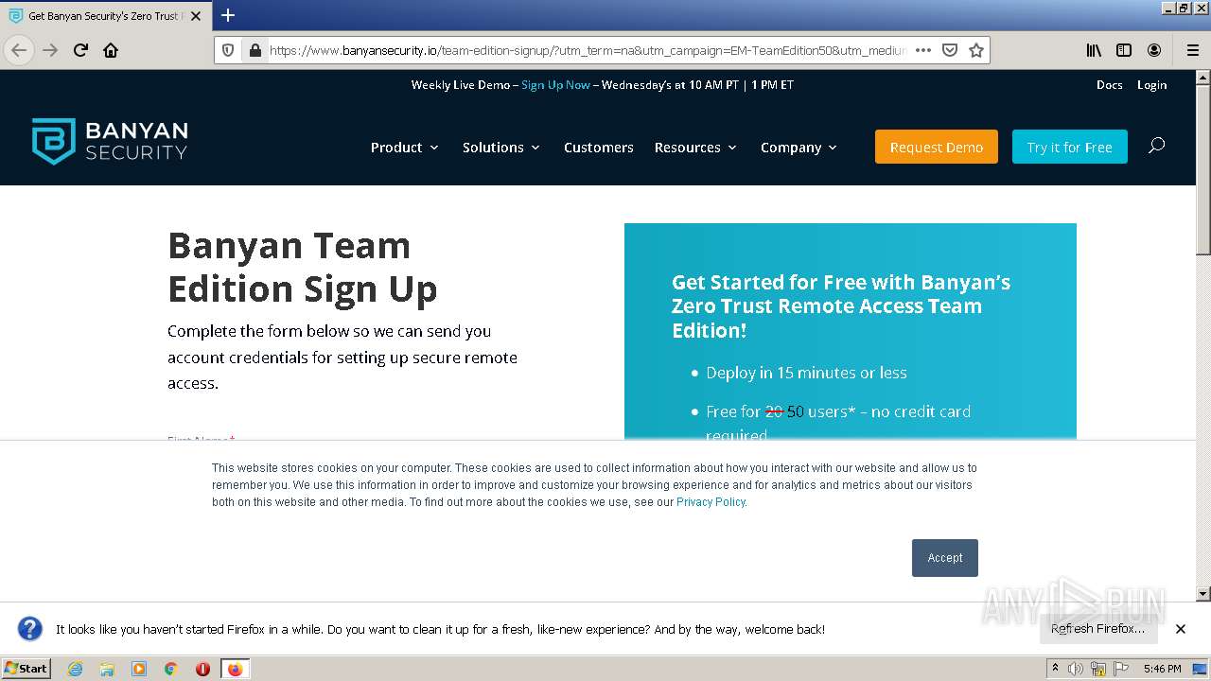Expand the Product menu
Viewport: 1211px width, 681px height.
[x=405, y=148]
